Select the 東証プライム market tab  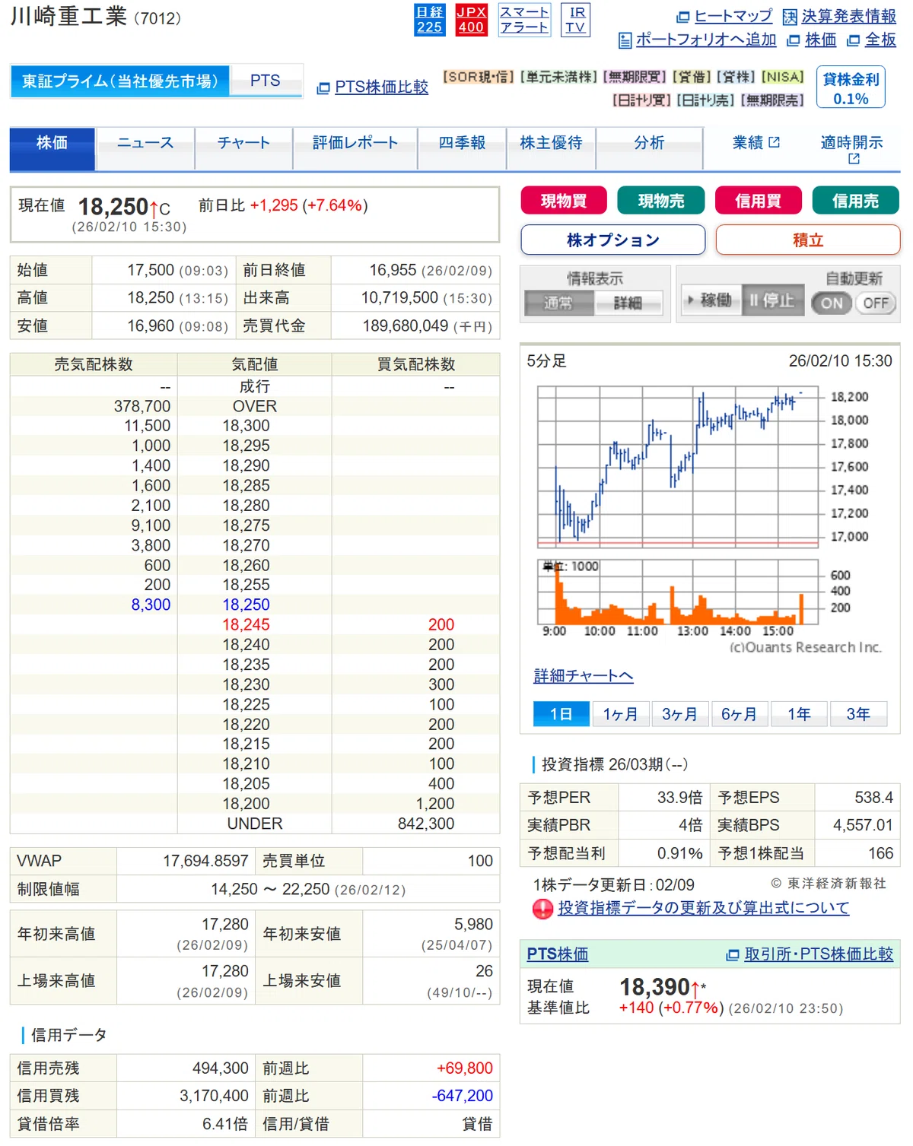coord(119,81)
